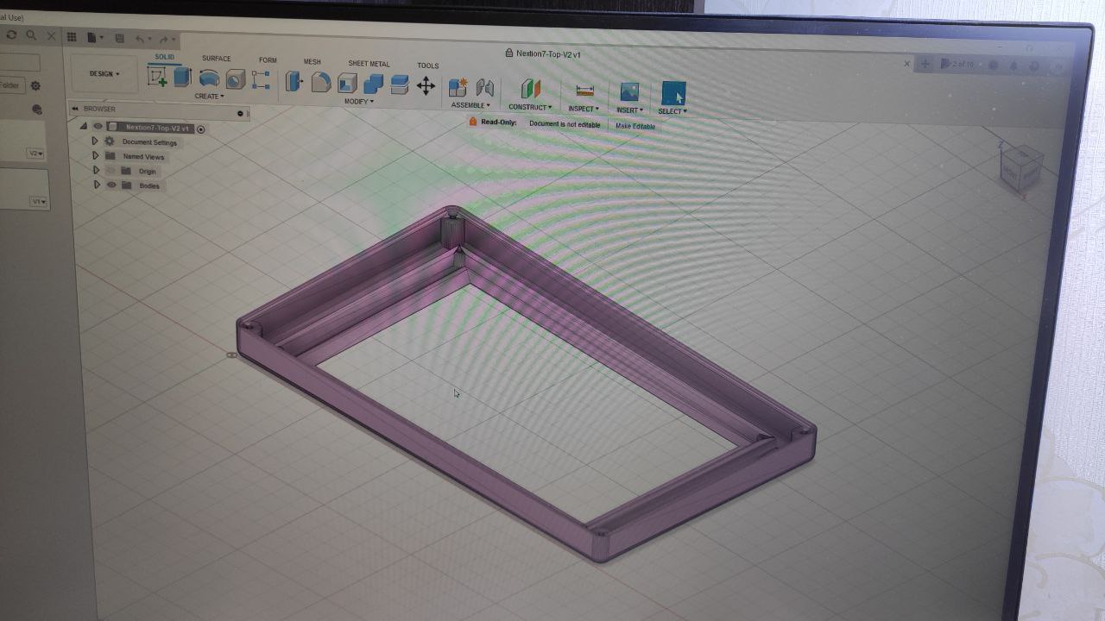Click the Construct plane icon
Screen dimensions: 1105x621
(x=530, y=89)
